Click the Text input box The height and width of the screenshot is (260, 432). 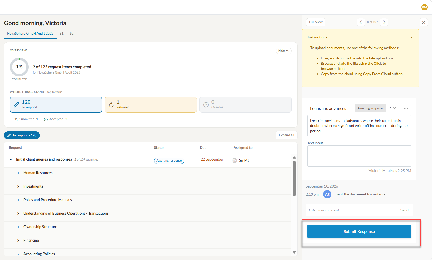(359, 156)
